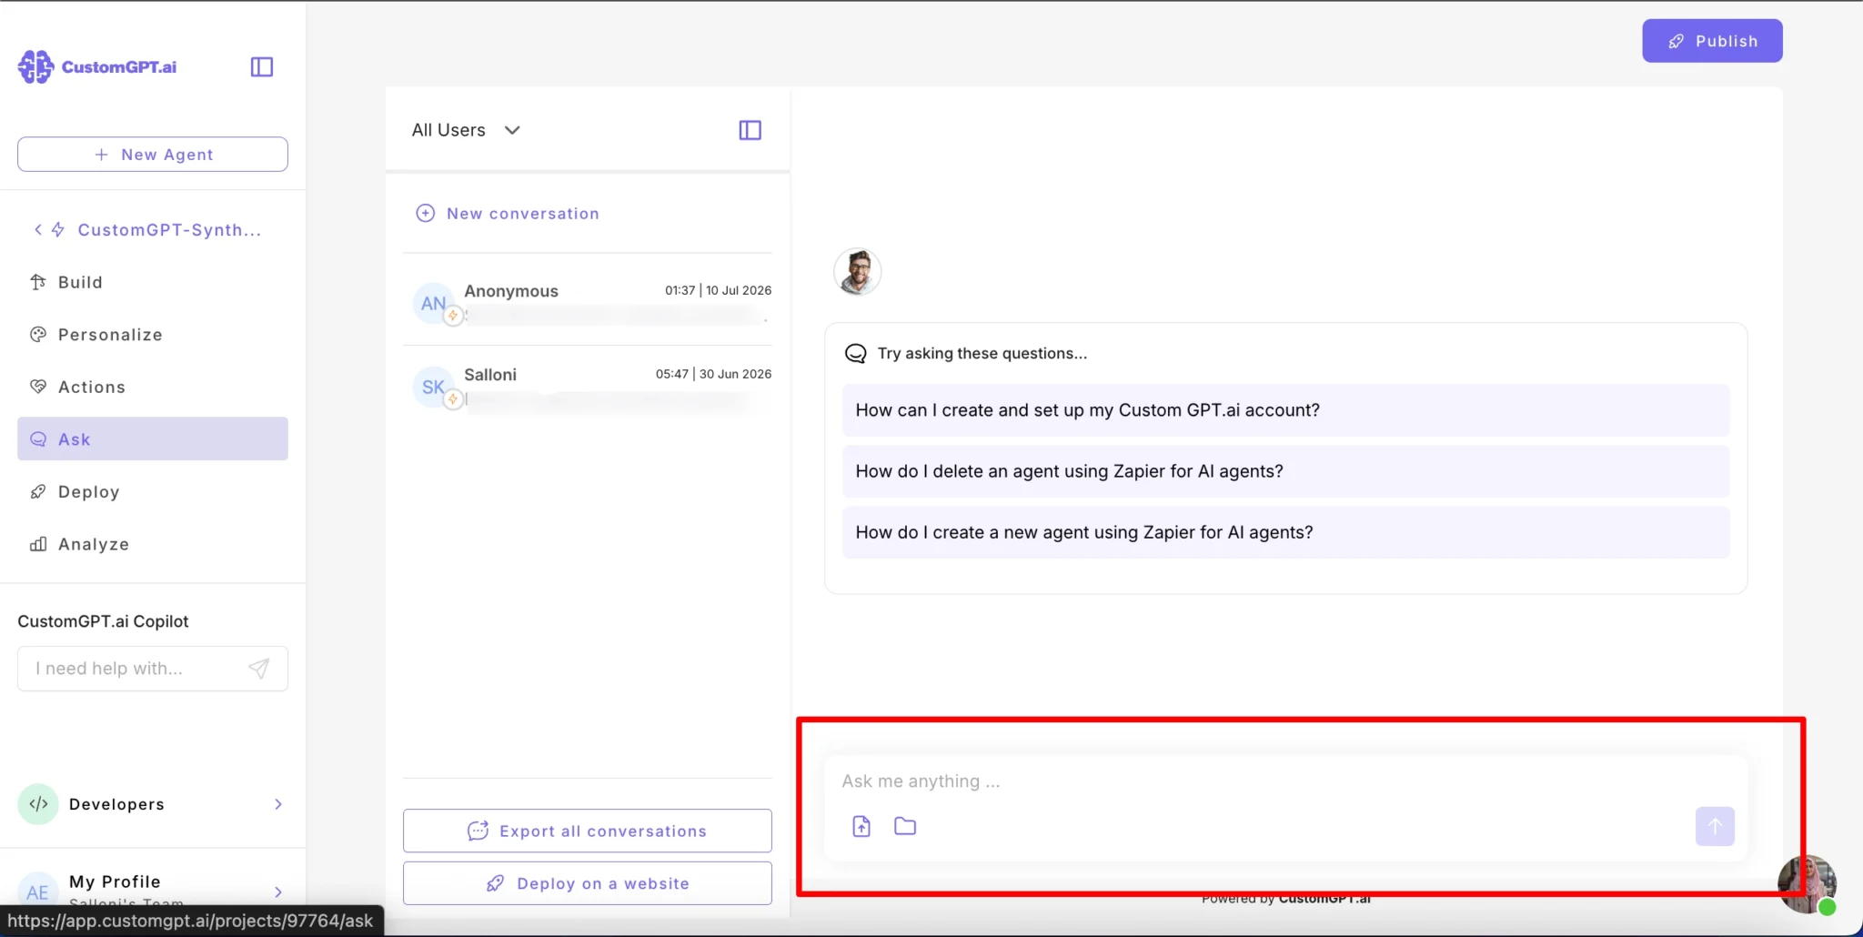Click the upload file icon in chat box
Screen dimensions: 1863x937
(861, 826)
